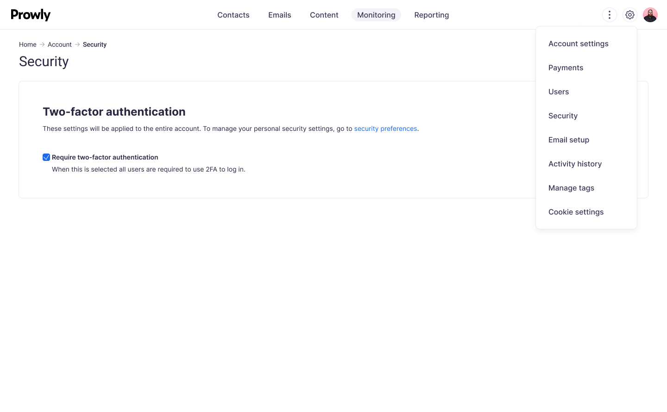Select Account settings from dropdown menu
The height and width of the screenshot is (412, 667).
click(578, 43)
